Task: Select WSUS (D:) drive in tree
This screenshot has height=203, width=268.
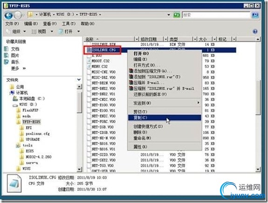Action: tap(27, 104)
